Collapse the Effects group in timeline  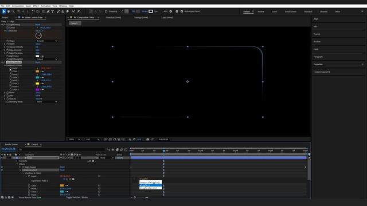[17, 164]
